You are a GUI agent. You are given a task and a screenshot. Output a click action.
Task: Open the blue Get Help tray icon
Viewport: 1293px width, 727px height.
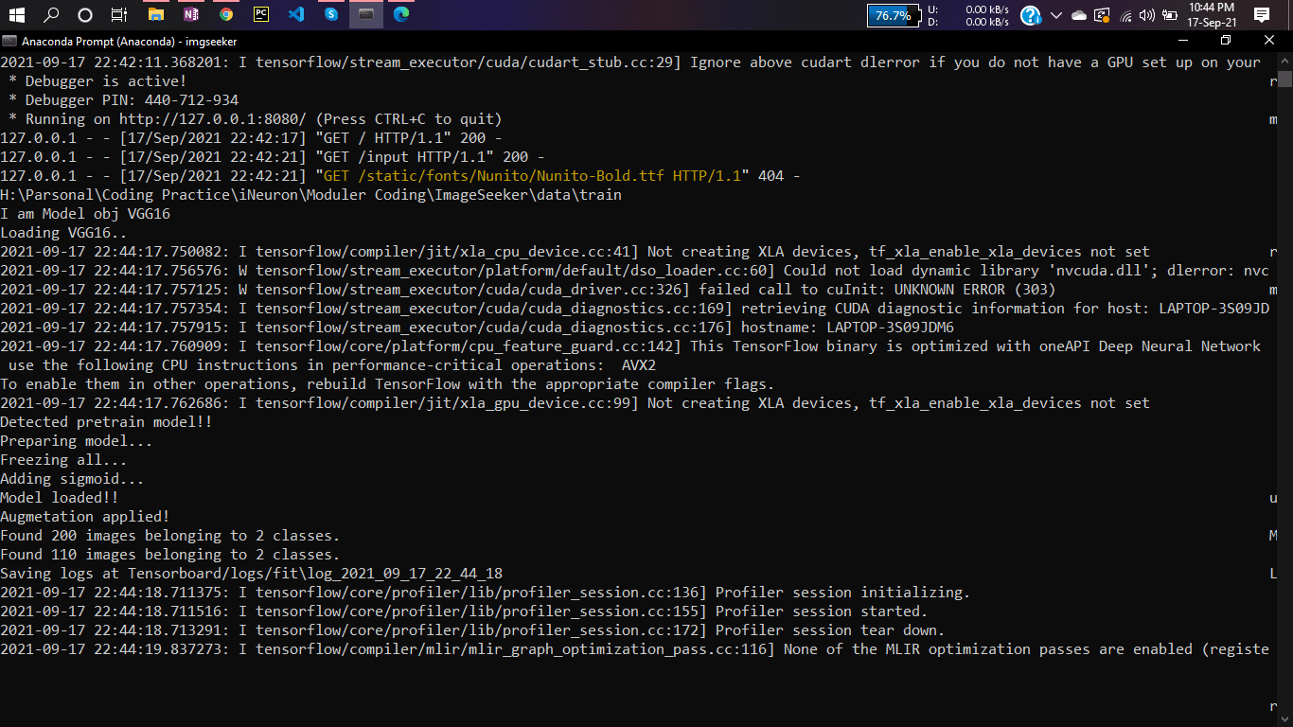1031,15
